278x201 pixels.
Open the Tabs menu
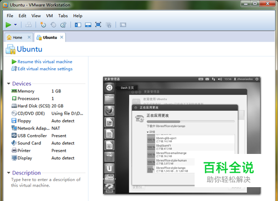point(63,16)
